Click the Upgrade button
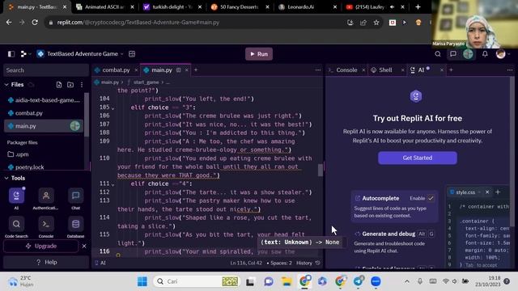518x291 pixels. 41,246
